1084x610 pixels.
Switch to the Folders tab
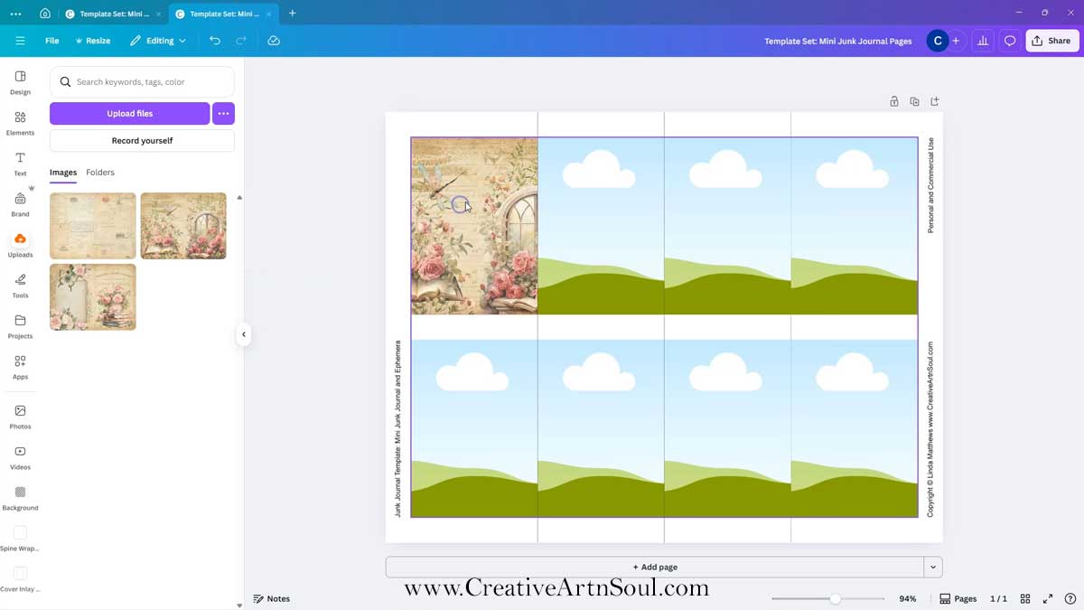click(100, 173)
